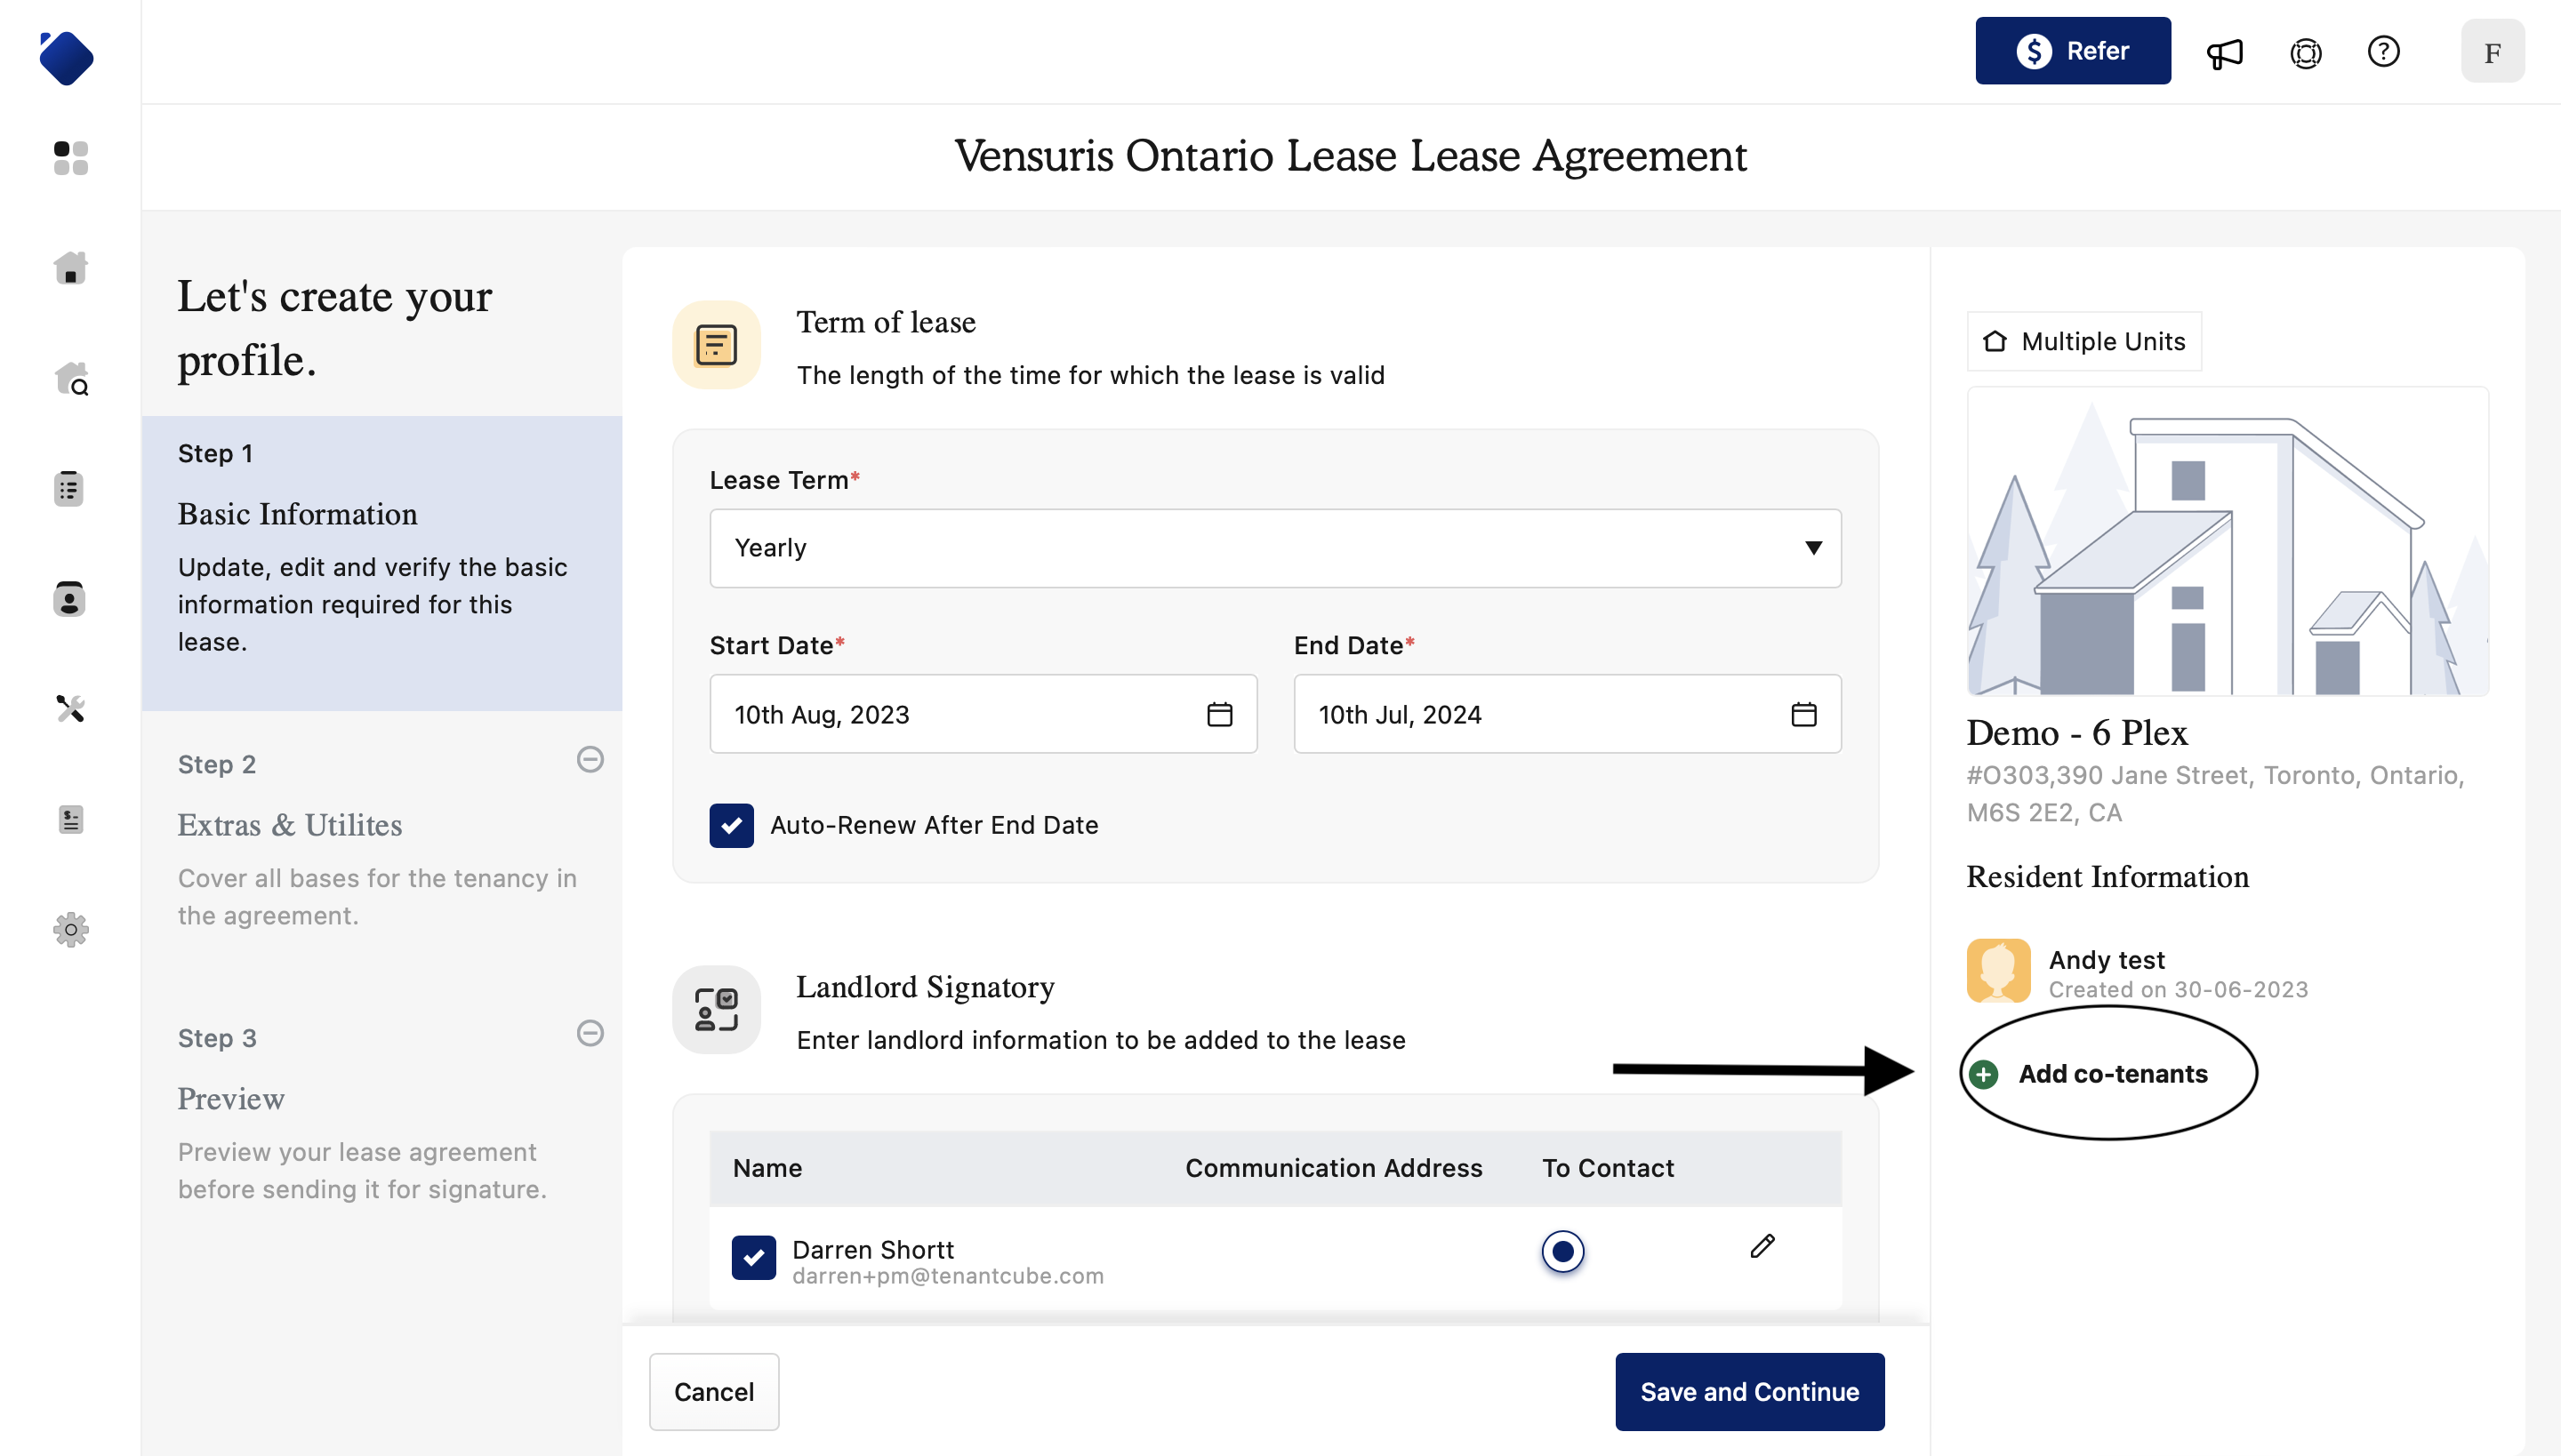Open the maintenance tools icon in sidebar
This screenshot has height=1456, width=2561.
(x=70, y=709)
